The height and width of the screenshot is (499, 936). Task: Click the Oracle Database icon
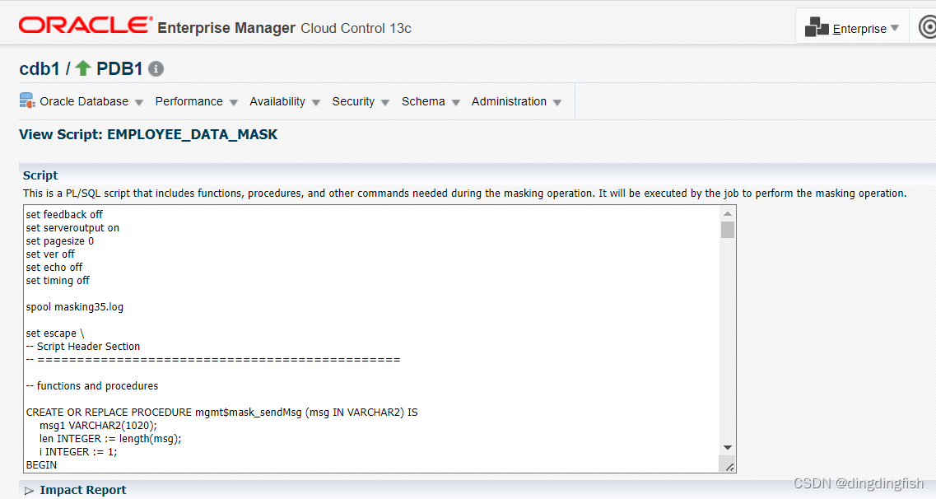click(27, 100)
